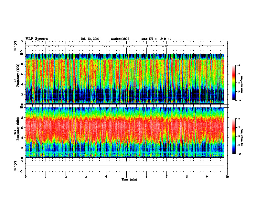Viewport: 256px width, 198px height.
Task: Click time-axis tick label "4"
Action: tap(106, 177)
